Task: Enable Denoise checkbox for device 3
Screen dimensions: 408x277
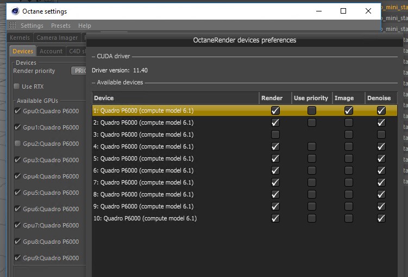Action: [381, 134]
